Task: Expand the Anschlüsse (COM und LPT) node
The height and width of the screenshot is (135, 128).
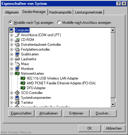Action: [11, 35]
